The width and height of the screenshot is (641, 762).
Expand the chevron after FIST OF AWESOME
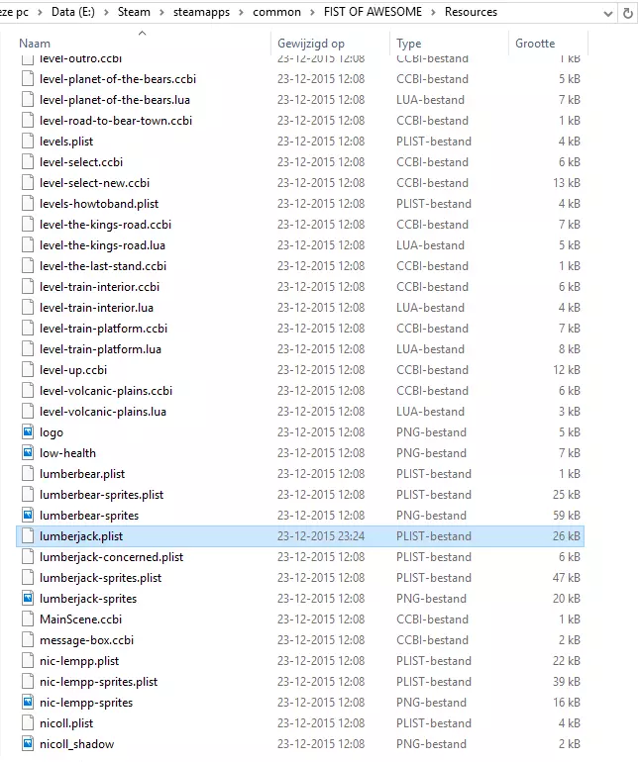[433, 13]
